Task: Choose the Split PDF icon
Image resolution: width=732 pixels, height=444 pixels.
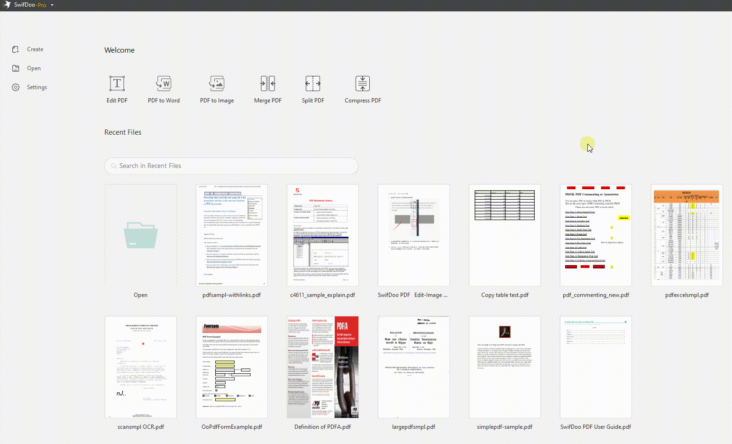Action: (x=313, y=83)
